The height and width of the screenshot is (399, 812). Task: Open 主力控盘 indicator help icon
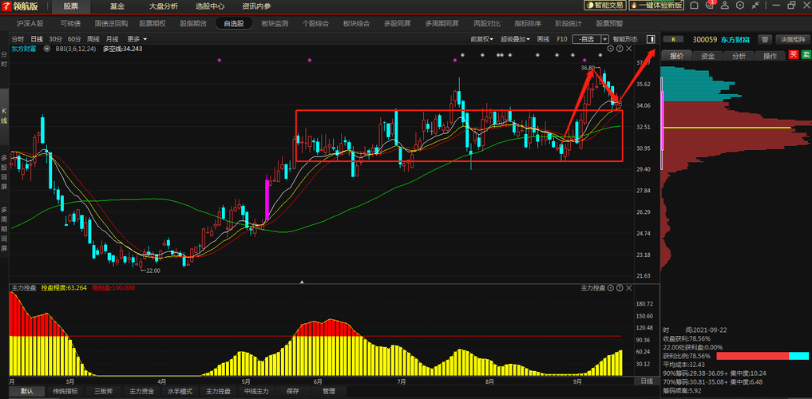coord(620,288)
